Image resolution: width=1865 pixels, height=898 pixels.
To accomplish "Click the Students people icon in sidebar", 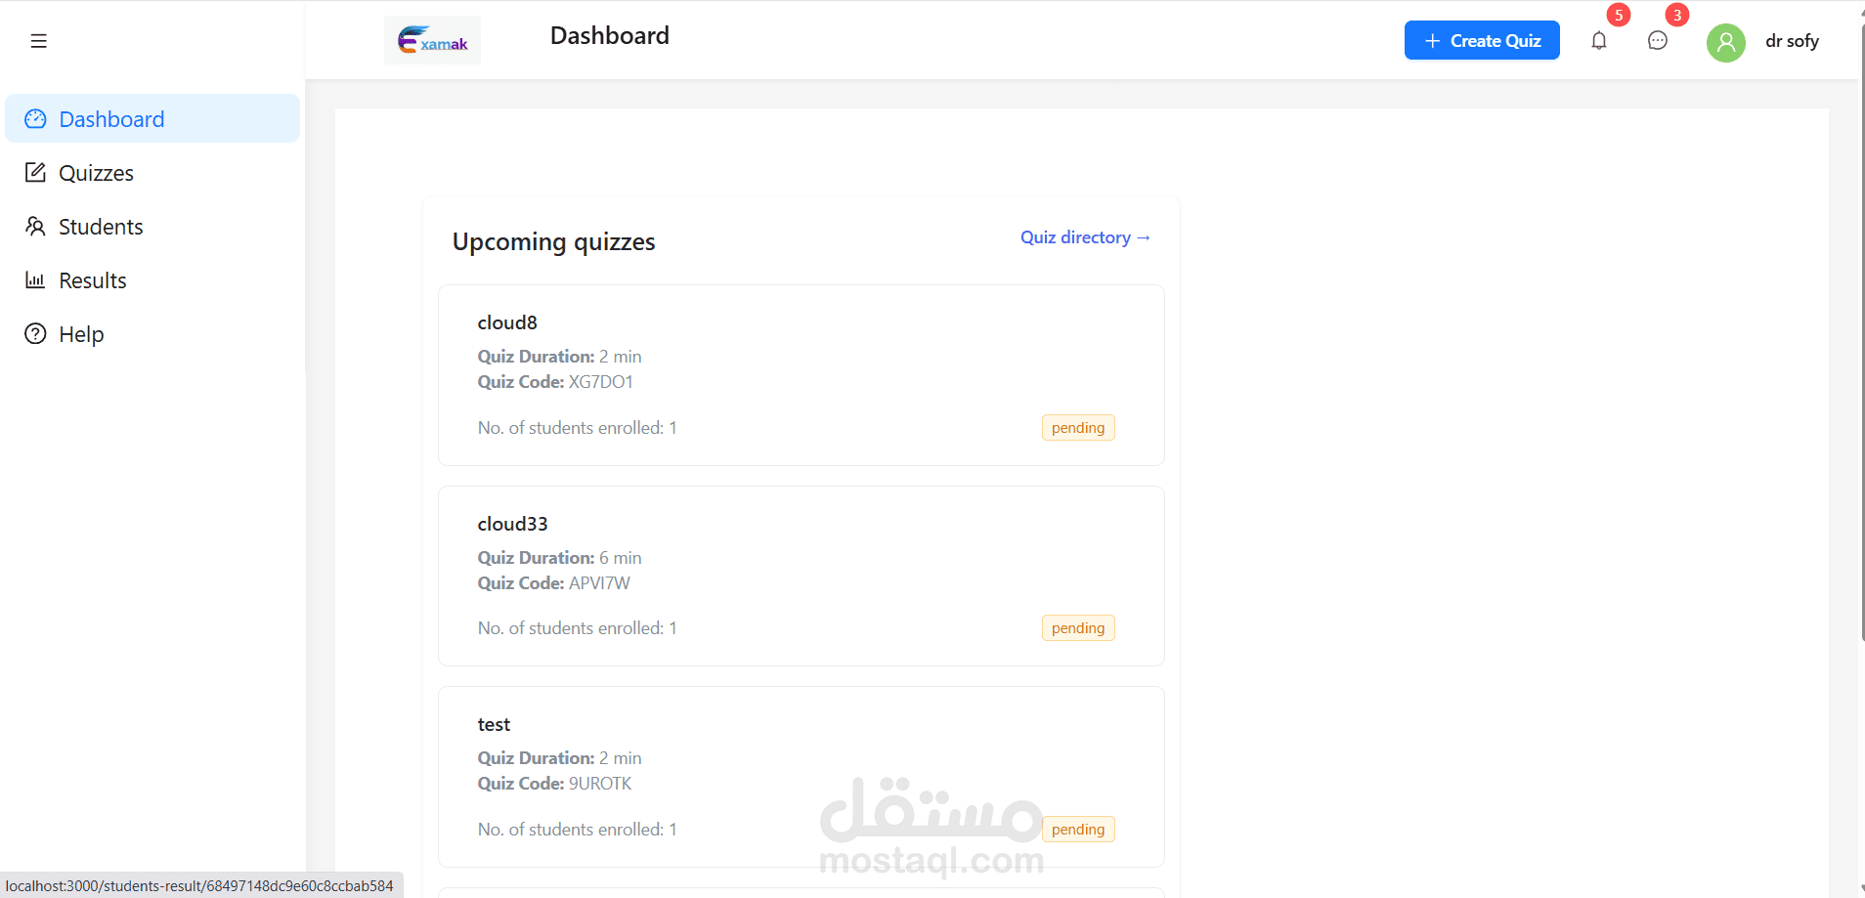I will pyautogui.click(x=35, y=227).
